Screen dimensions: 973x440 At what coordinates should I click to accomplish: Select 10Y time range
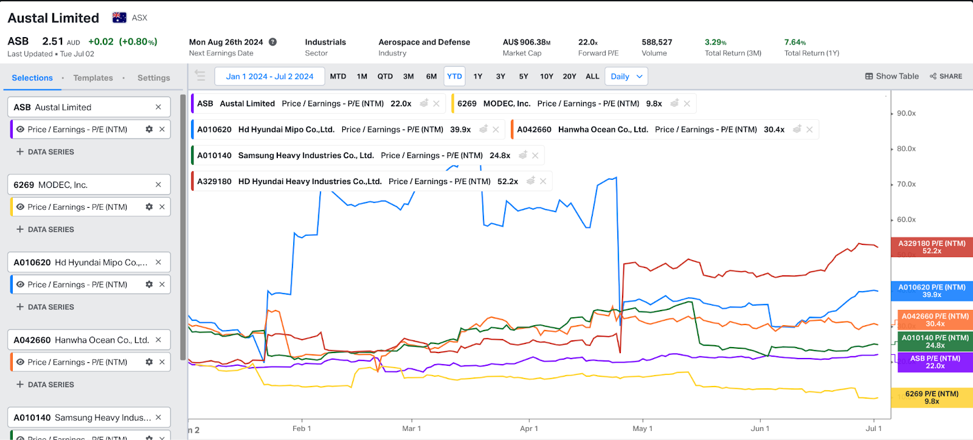[x=547, y=77]
